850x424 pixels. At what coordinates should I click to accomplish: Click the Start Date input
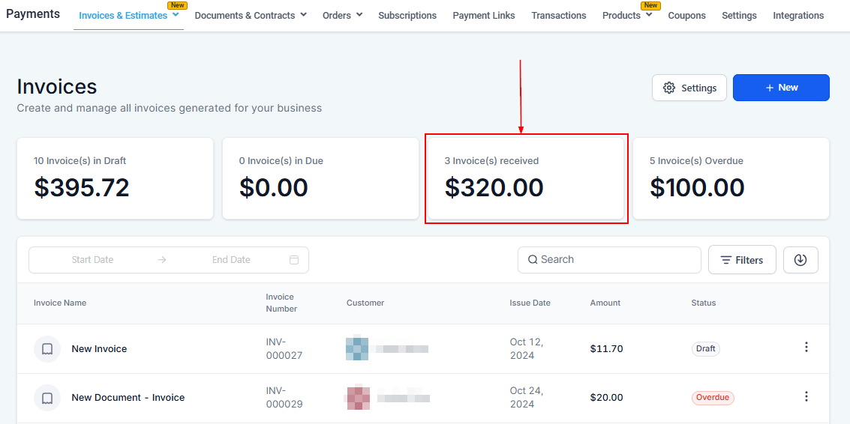[x=93, y=260]
